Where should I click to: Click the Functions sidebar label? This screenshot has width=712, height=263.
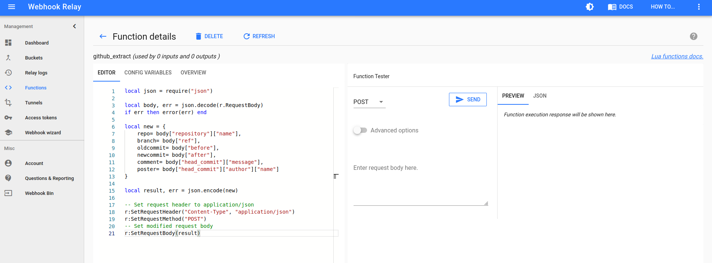36,88
